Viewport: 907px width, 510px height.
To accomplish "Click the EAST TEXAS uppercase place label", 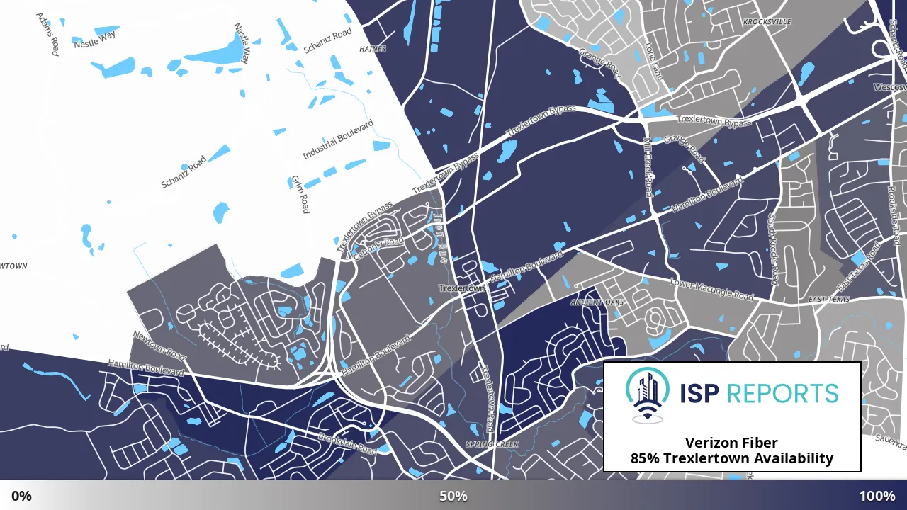I will pyautogui.click(x=828, y=300).
